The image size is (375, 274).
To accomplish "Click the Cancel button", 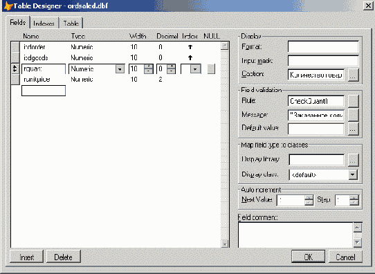I will [x=345, y=257].
